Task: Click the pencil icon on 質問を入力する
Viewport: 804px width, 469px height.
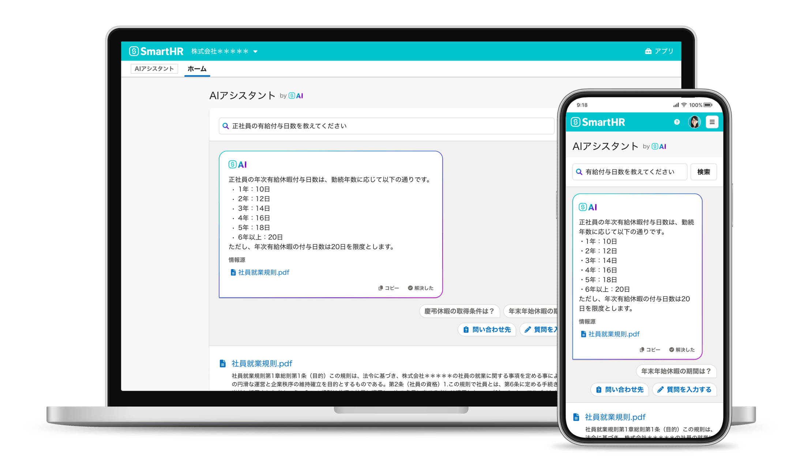Action: click(x=527, y=329)
